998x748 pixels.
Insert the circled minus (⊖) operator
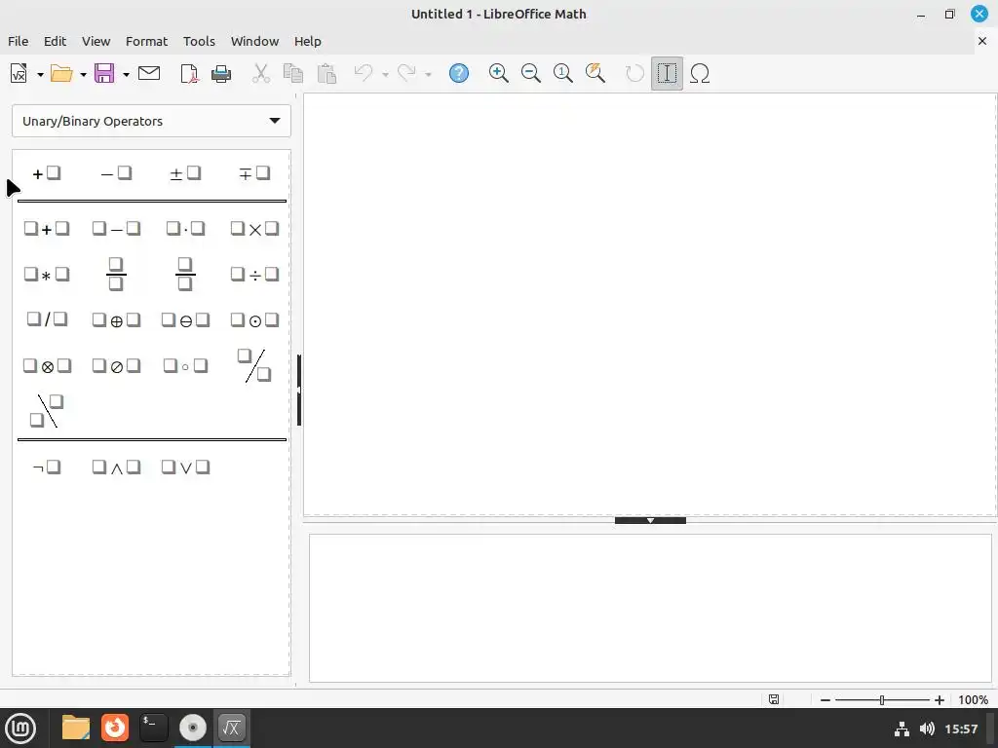click(185, 319)
